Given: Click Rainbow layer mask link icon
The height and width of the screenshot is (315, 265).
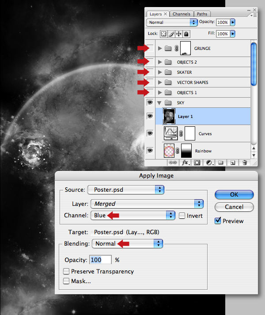Looking at the screenshot, I should [178, 151].
